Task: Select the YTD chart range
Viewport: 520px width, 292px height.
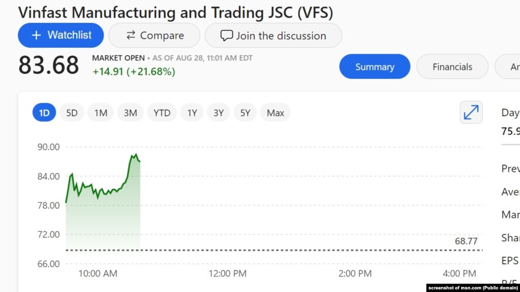Action: point(162,113)
